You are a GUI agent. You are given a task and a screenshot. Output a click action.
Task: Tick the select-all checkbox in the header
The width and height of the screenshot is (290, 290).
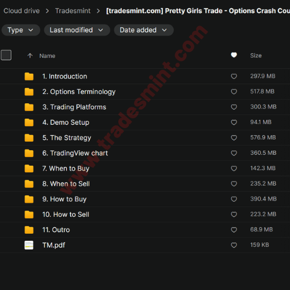6,55
